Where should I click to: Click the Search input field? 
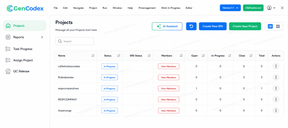pyautogui.click(x=75, y=41)
